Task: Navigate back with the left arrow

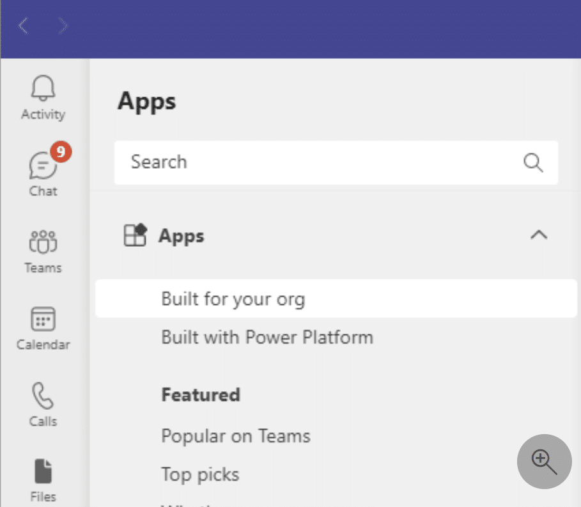Action: tap(24, 26)
